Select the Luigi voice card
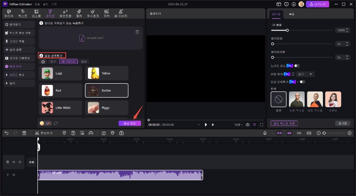 tap(60, 73)
